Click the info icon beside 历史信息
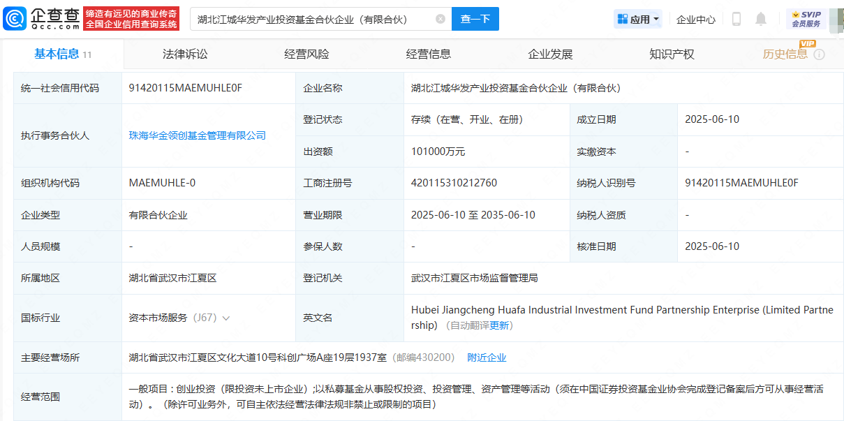 pos(820,54)
